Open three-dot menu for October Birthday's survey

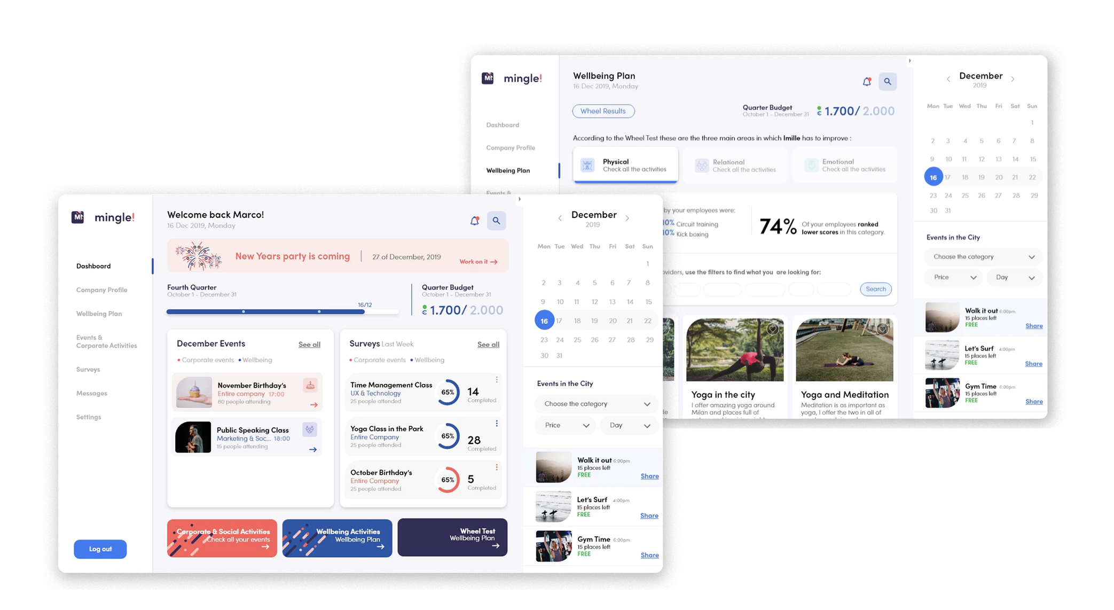pyautogui.click(x=497, y=467)
